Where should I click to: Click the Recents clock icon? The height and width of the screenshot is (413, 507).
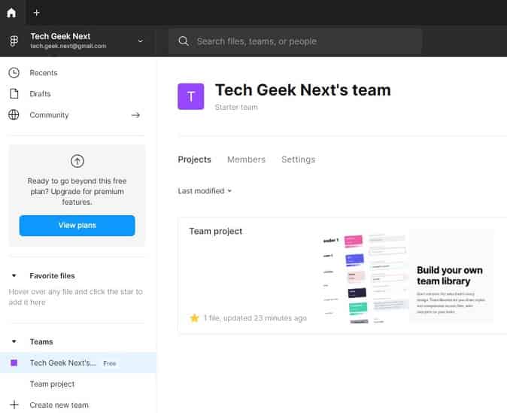coord(14,73)
